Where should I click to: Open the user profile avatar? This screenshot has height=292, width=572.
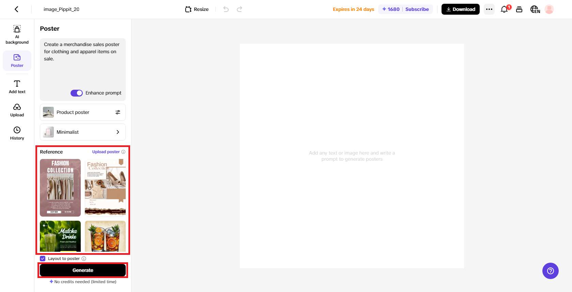[x=549, y=9]
